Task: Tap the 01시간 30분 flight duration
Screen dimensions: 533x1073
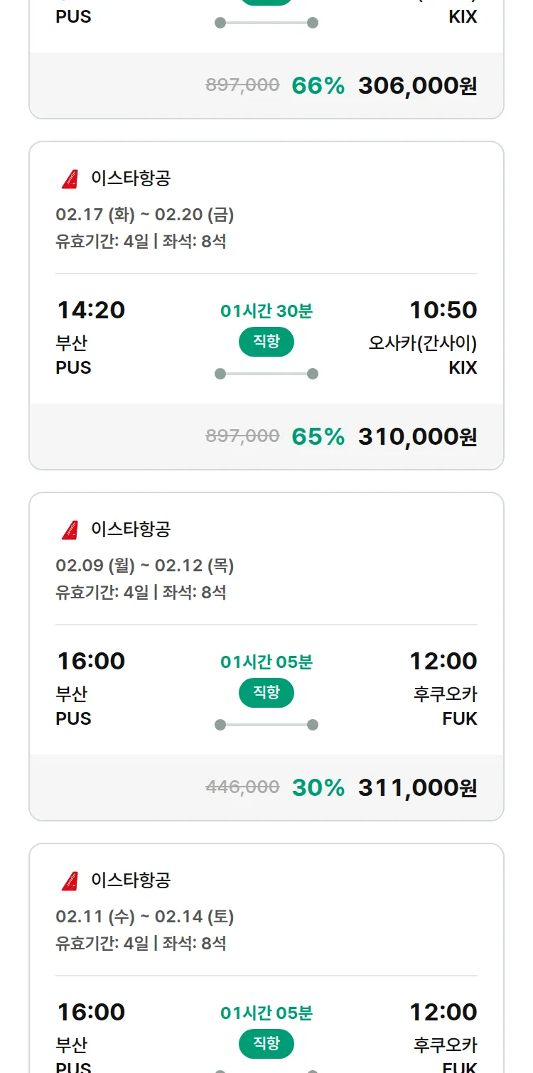Action: (266, 311)
